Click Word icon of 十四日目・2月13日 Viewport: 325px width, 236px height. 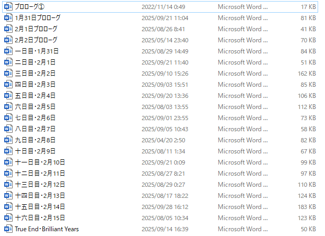pos(8,196)
